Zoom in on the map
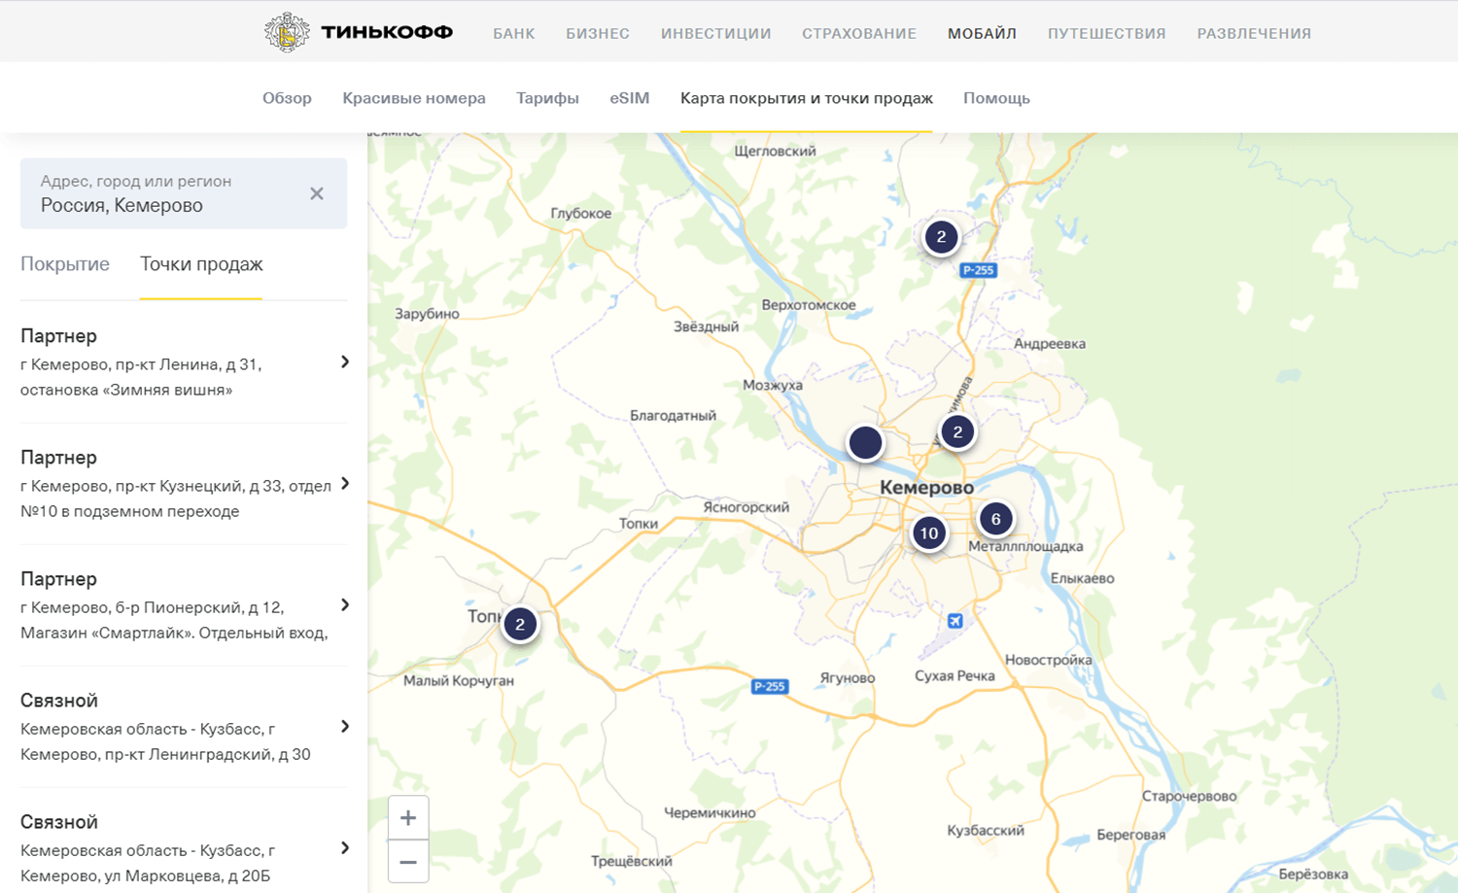Image resolution: width=1458 pixels, height=893 pixels. click(x=408, y=817)
